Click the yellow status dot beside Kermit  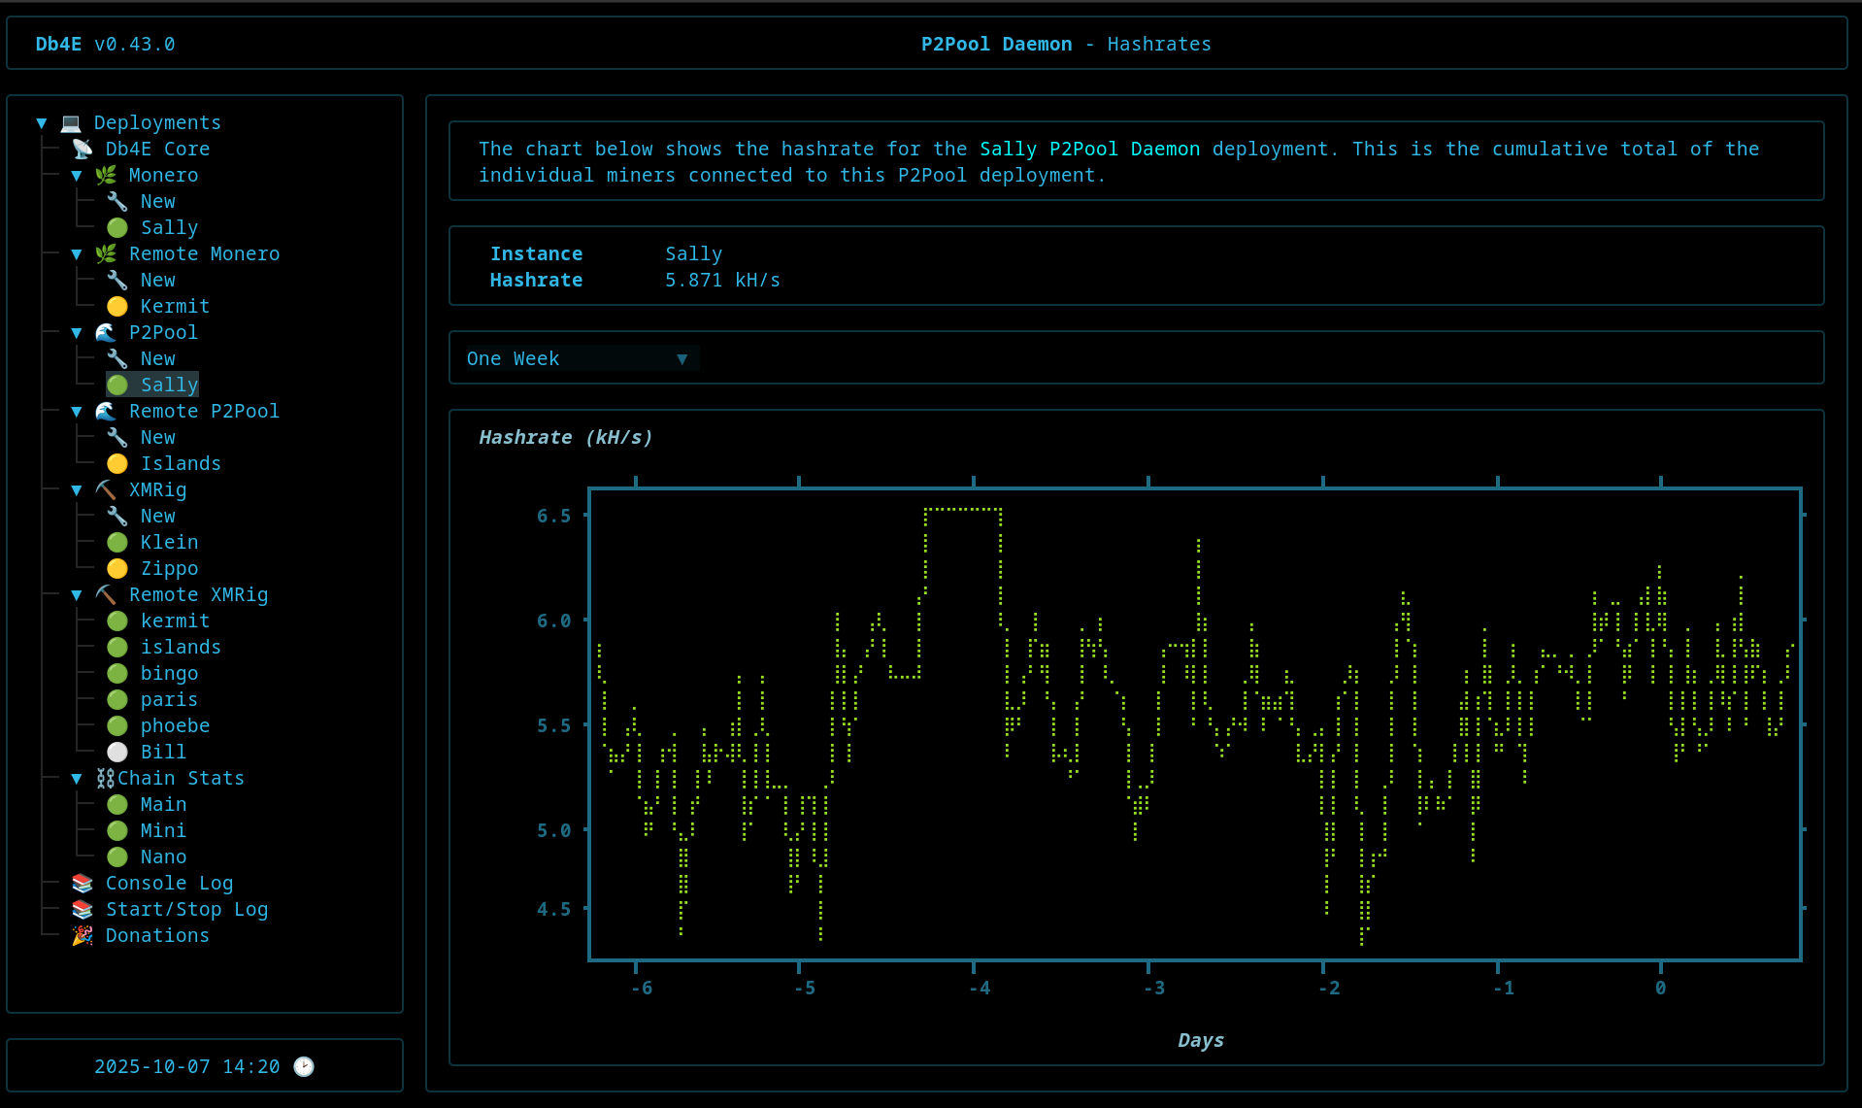[x=117, y=306]
